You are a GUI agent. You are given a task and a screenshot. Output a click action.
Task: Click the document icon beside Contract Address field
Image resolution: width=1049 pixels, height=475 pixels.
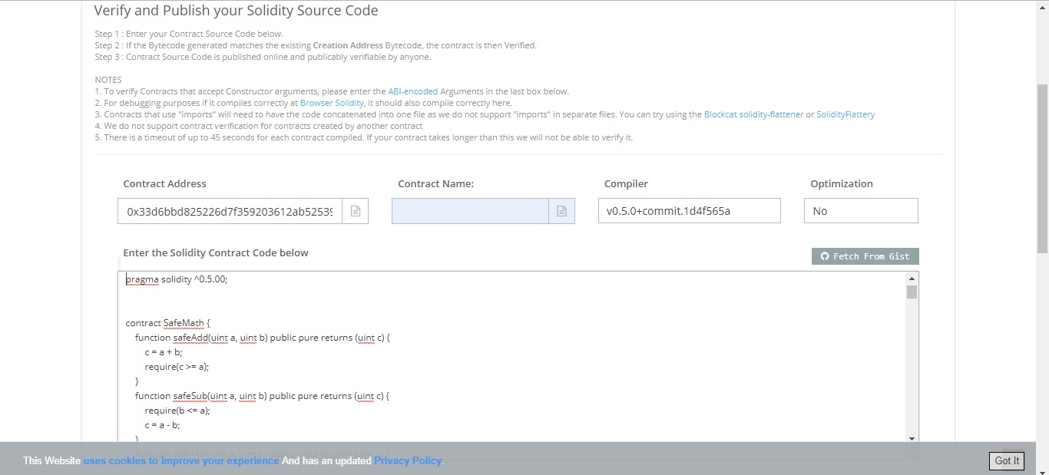[355, 211]
